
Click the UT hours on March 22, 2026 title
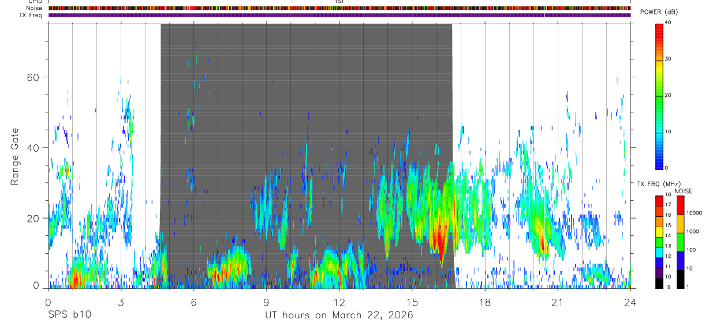pyautogui.click(x=339, y=315)
